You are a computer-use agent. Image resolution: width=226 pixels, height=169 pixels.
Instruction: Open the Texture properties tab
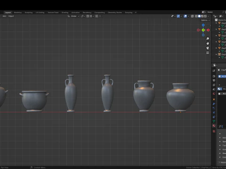[x=214, y=131]
